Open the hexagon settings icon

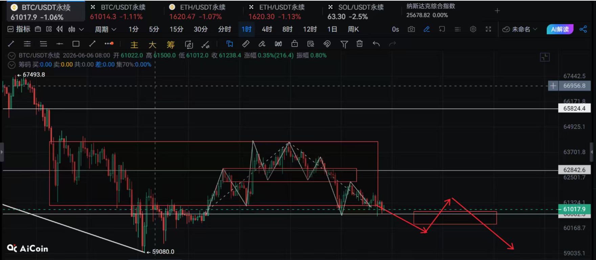point(473,29)
